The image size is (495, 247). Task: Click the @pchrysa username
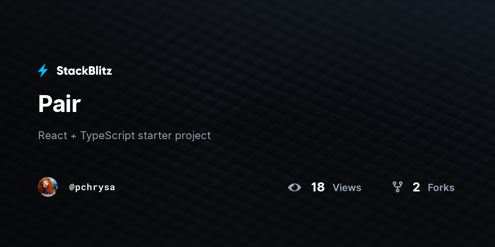92,187
